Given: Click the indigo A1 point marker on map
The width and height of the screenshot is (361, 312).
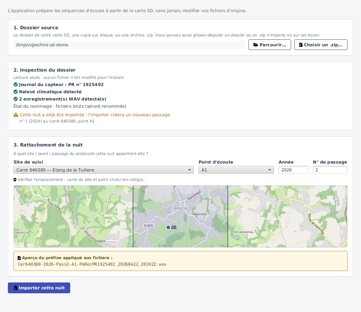Looking at the screenshot, I should (x=168, y=228).
